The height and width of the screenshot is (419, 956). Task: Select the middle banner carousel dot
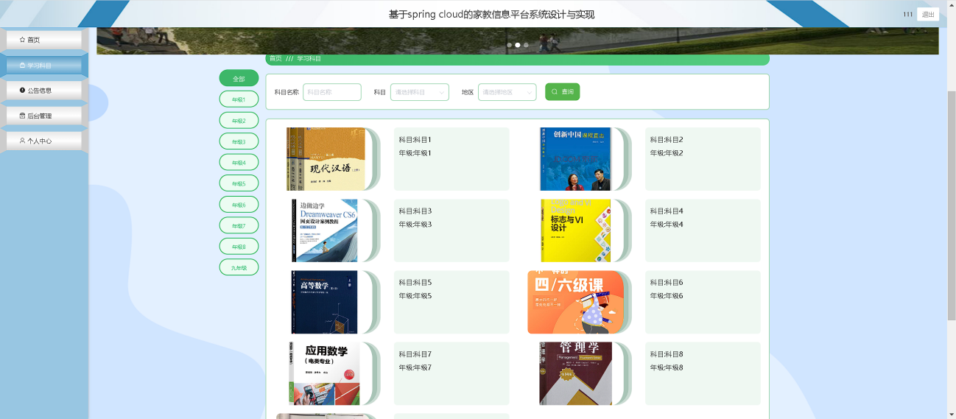point(518,45)
